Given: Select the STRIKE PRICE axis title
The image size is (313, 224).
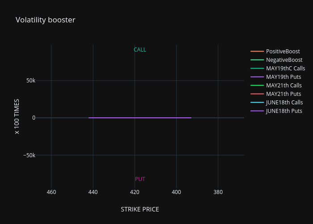Looking at the screenshot, I should click(140, 209).
